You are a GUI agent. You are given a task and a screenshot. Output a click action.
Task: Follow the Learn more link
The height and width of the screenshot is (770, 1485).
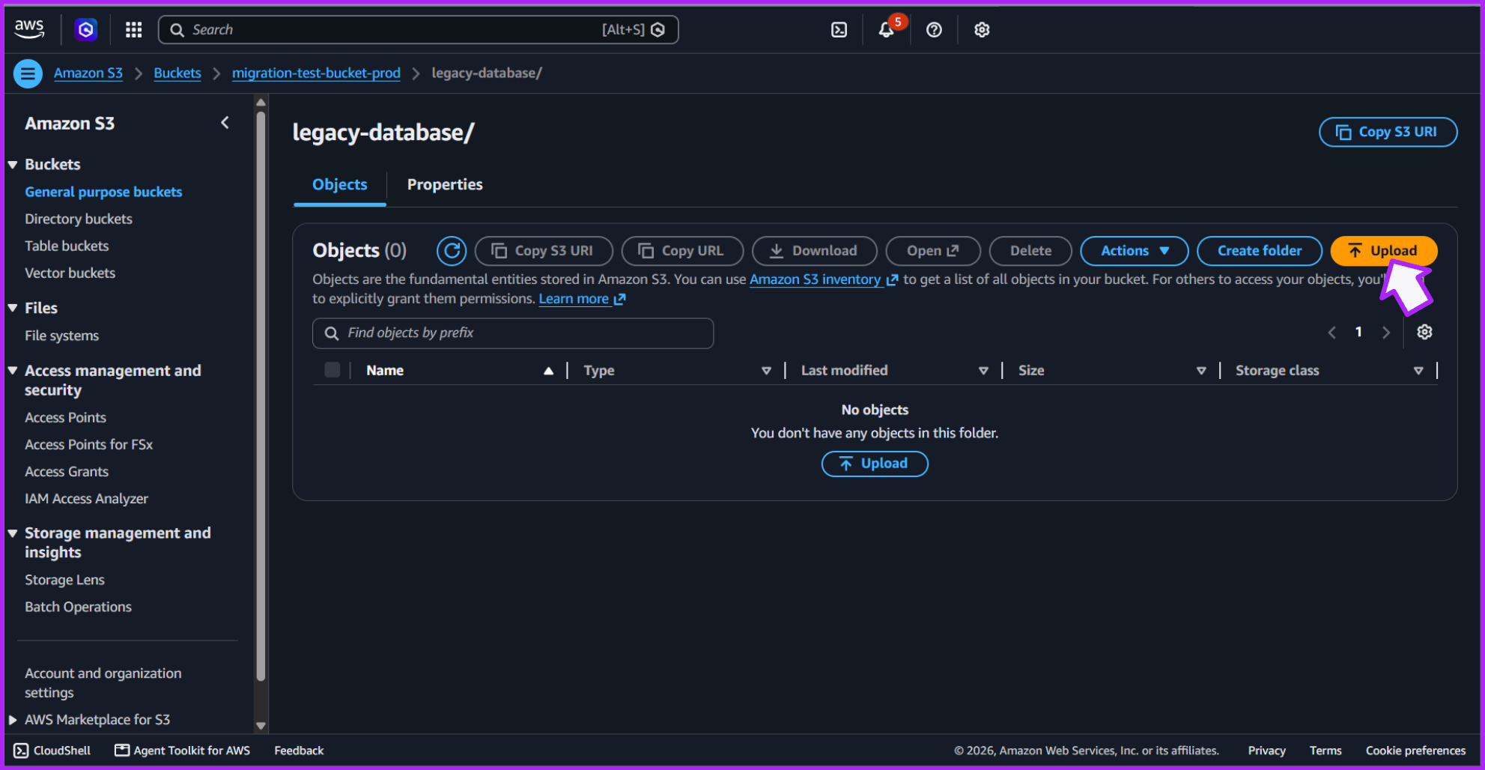point(582,299)
